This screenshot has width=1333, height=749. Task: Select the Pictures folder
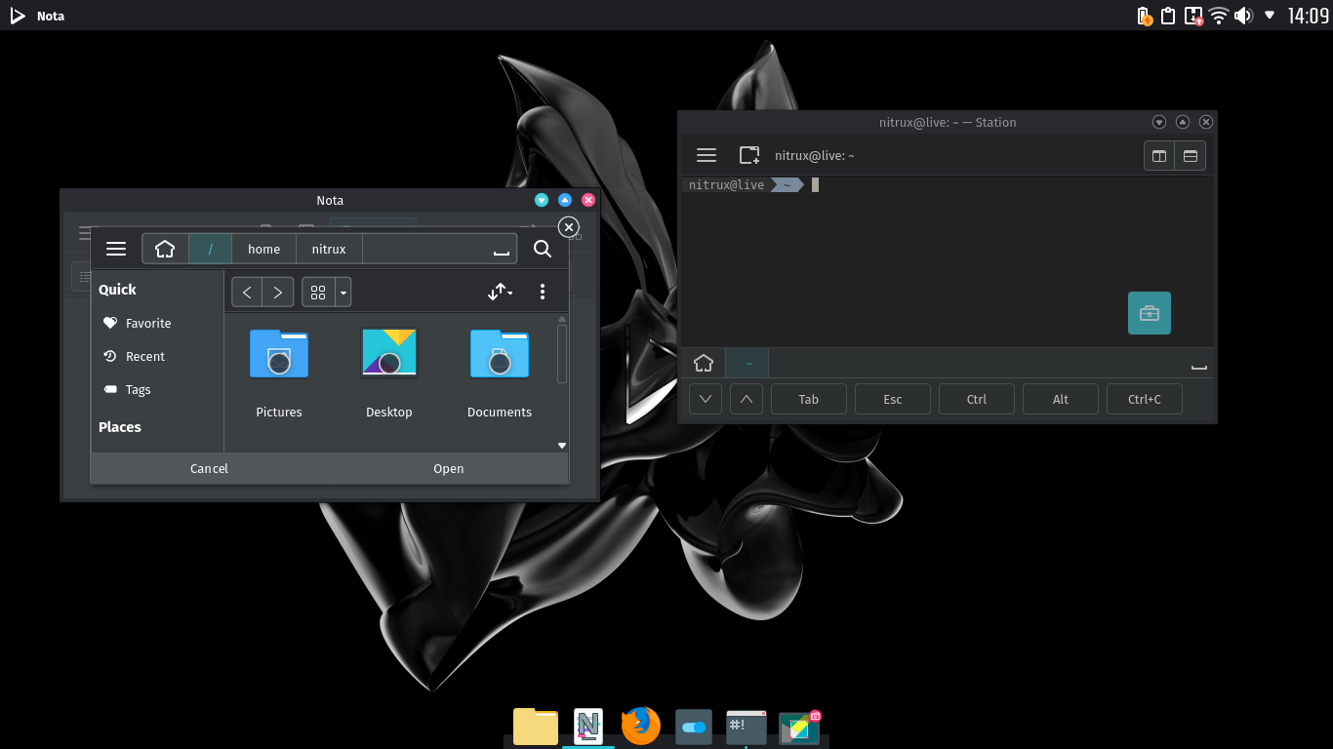279,374
